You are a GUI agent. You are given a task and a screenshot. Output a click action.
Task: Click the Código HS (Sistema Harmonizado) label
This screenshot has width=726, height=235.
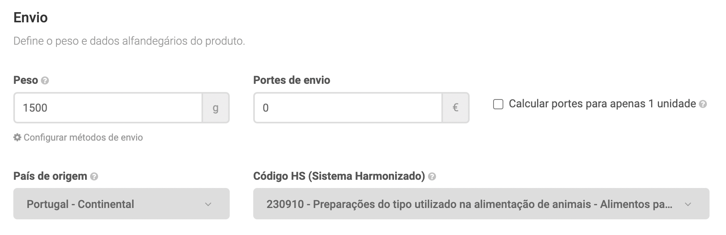point(339,176)
